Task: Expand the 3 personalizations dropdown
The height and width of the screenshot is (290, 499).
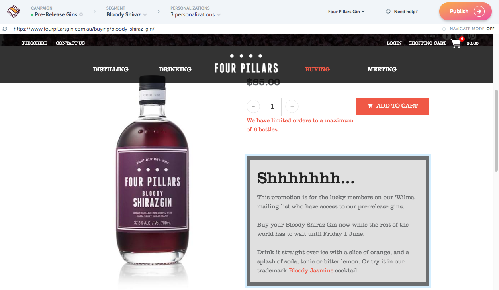Action: pos(196,14)
